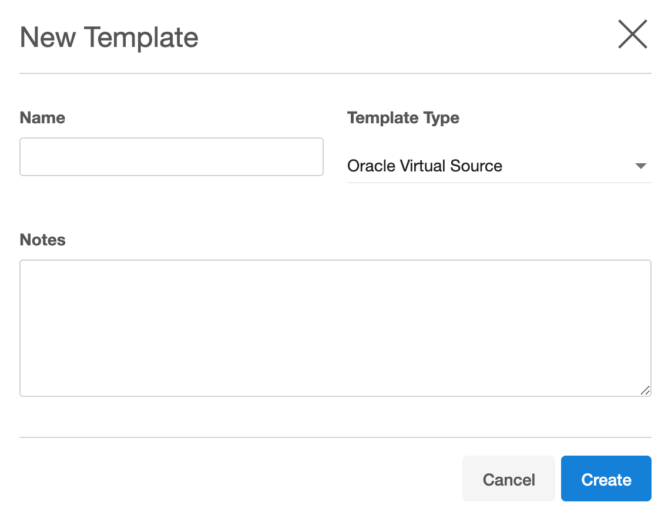This screenshot has height=519, width=668.
Task: Click the underline beneath the Template Type selector
Action: pyautogui.click(x=498, y=182)
